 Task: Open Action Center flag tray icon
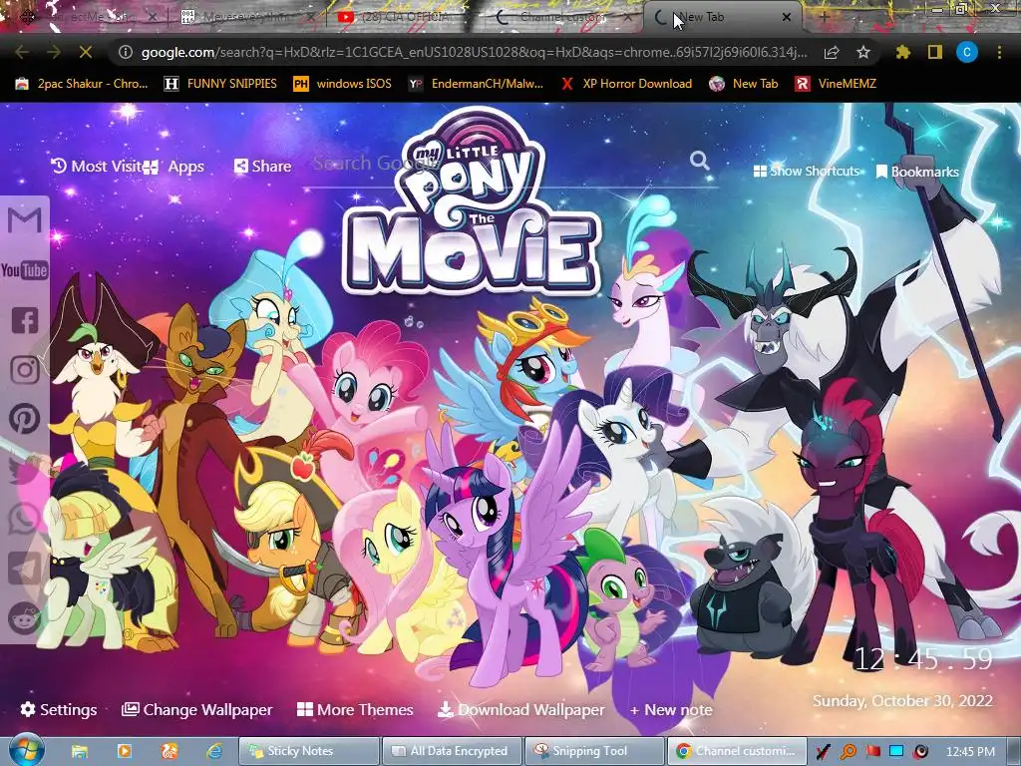click(872, 752)
